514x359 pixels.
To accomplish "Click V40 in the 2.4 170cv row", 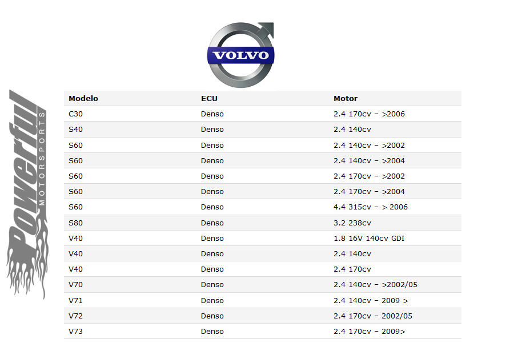I will click(75, 269).
